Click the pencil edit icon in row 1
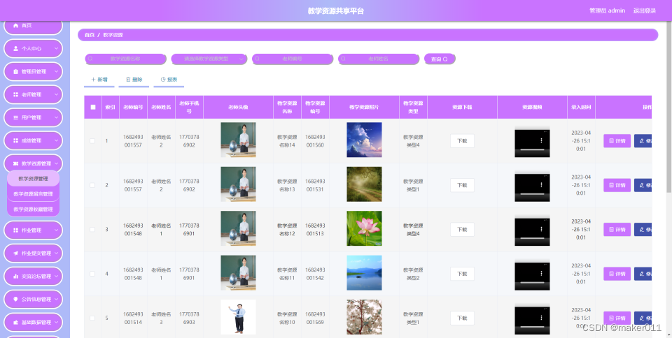Image resolution: width=672 pixels, height=338 pixels. (x=642, y=140)
